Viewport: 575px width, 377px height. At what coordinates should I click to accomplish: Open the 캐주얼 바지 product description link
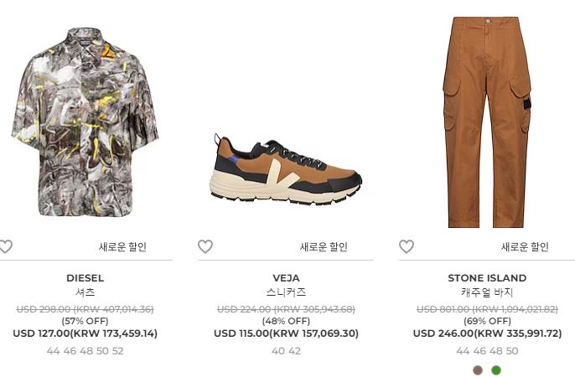pyautogui.click(x=487, y=292)
